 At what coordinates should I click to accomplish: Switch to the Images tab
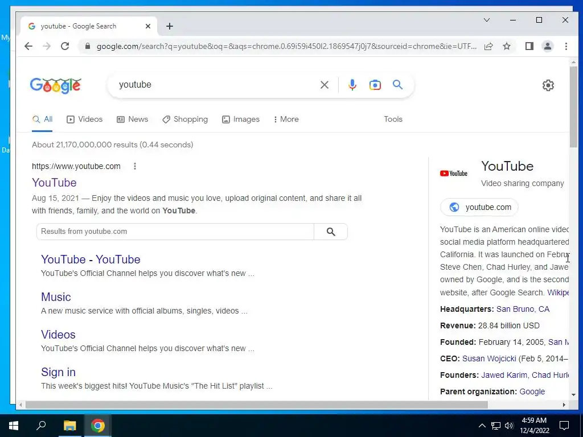coord(241,119)
